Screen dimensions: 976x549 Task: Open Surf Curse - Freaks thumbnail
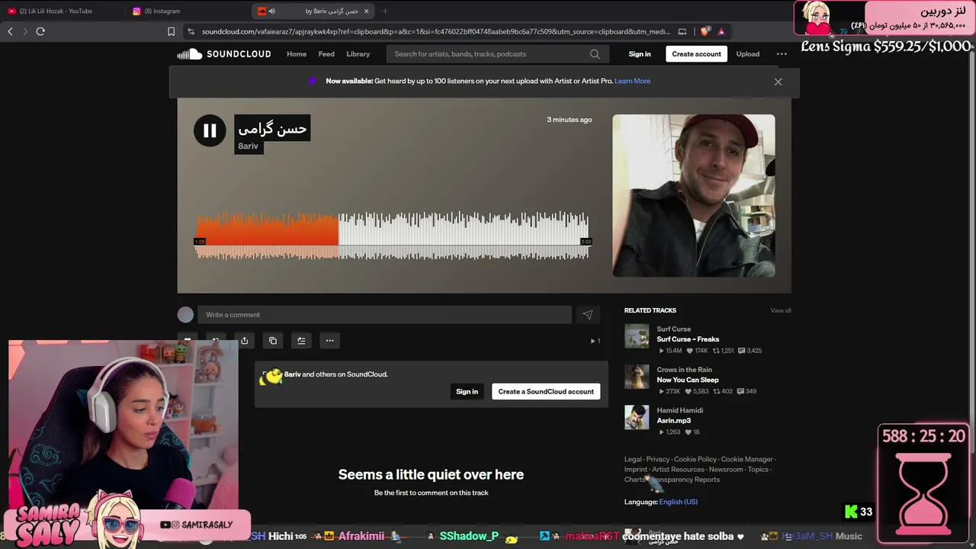pyautogui.click(x=637, y=336)
